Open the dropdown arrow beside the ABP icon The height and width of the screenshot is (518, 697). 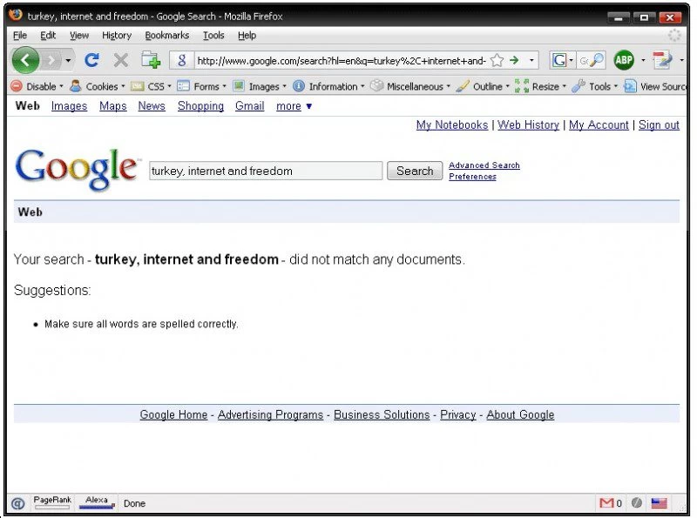click(x=643, y=60)
